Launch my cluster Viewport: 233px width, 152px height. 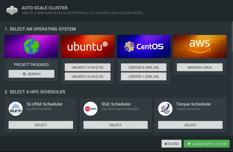(207, 144)
